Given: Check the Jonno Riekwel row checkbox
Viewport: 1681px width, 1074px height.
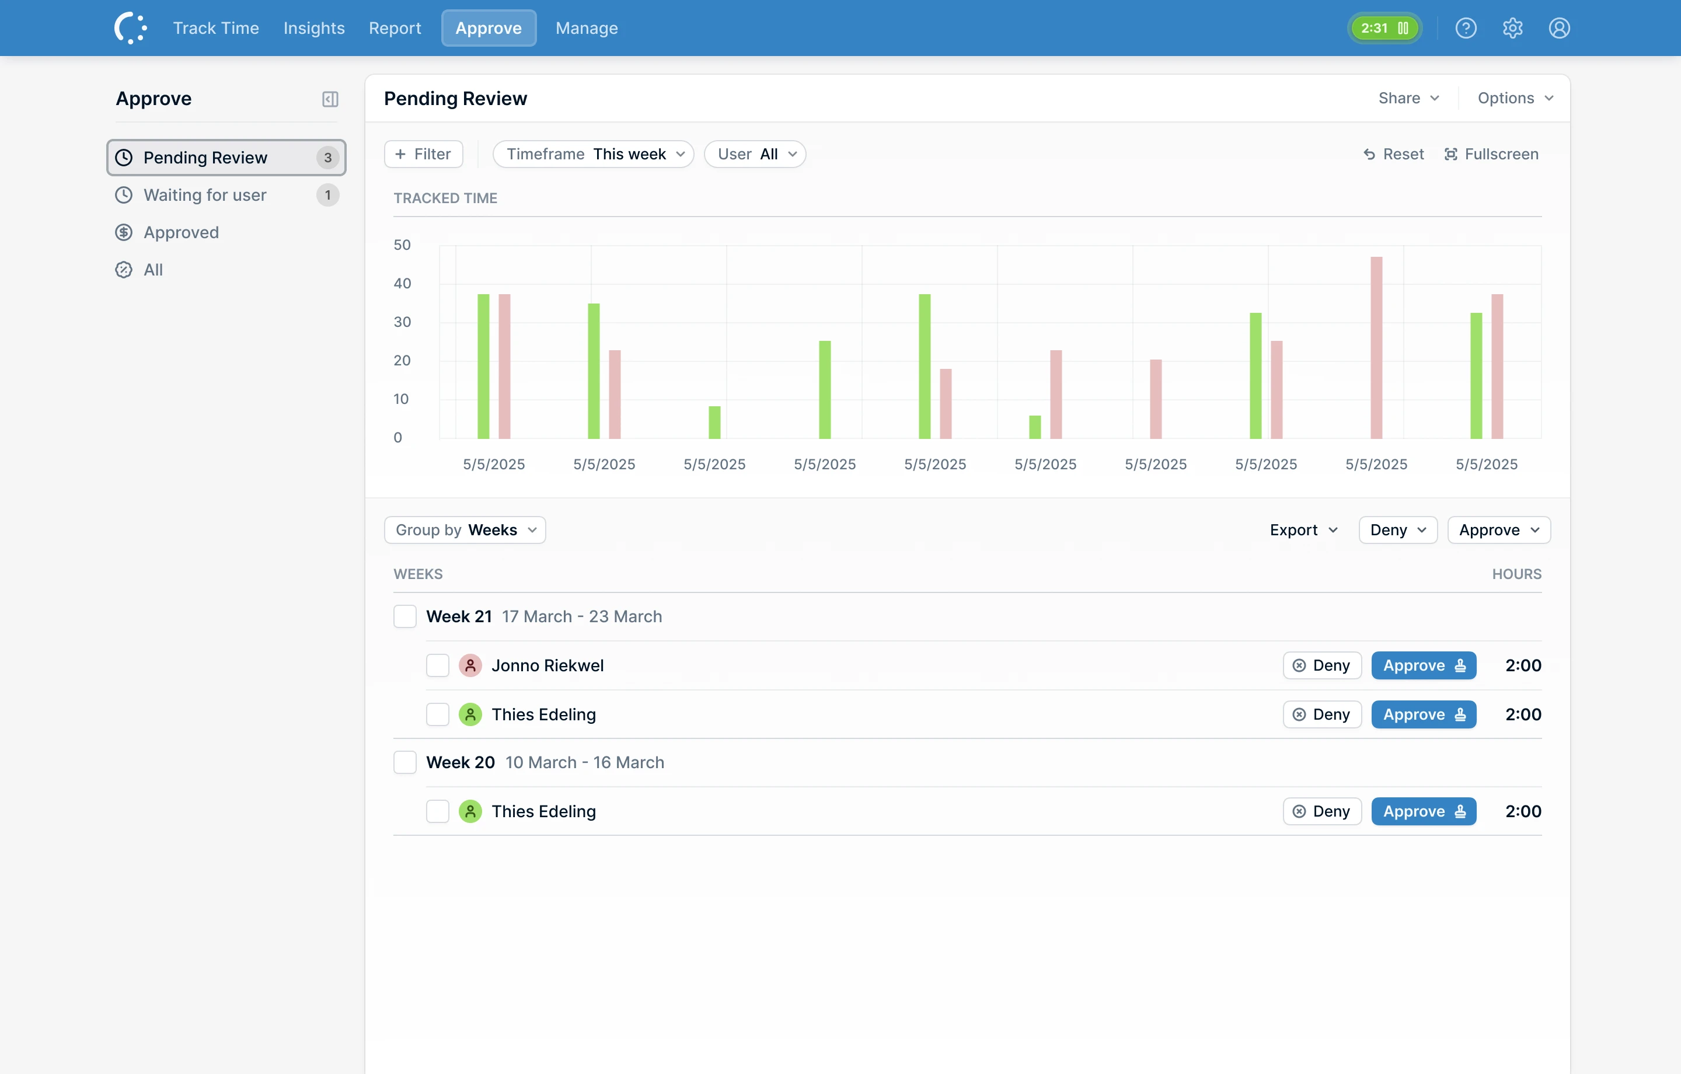Looking at the screenshot, I should [x=438, y=665].
